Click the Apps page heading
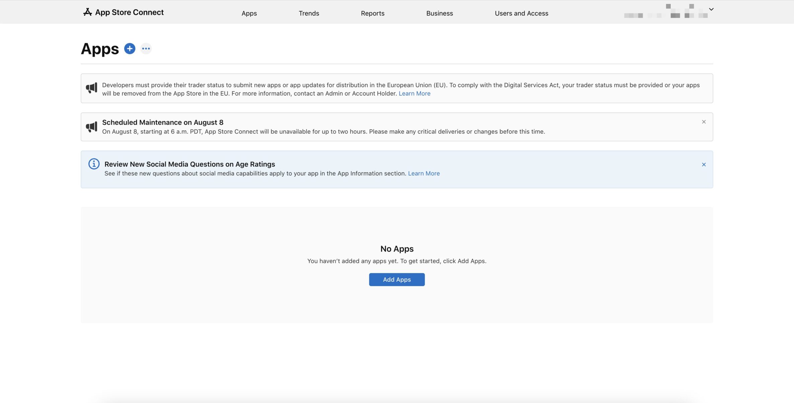The height and width of the screenshot is (403, 794). point(100,49)
